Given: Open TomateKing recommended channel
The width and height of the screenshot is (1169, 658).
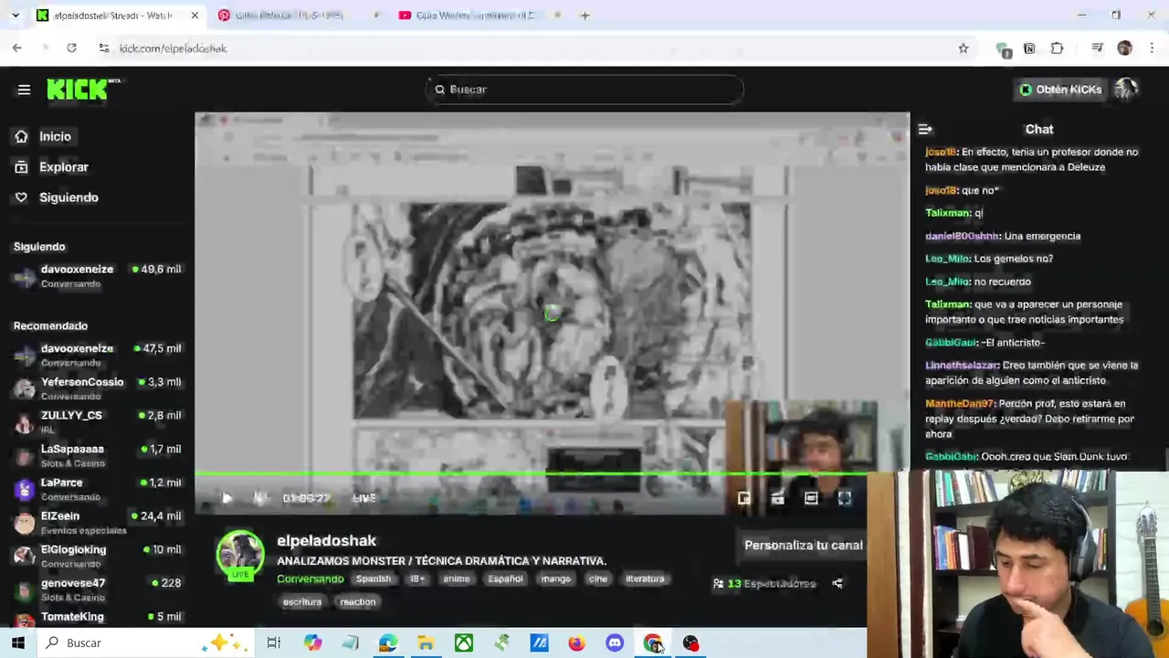Looking at the screenshot, I should point(97,619).
